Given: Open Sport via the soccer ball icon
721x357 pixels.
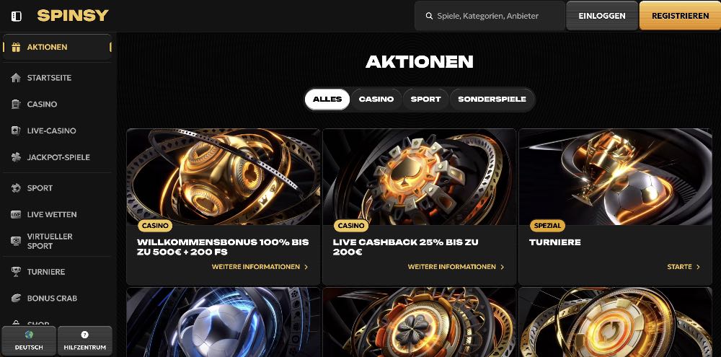Looking at the screenshot, I should pyautogui.click(x=16, y=188).
